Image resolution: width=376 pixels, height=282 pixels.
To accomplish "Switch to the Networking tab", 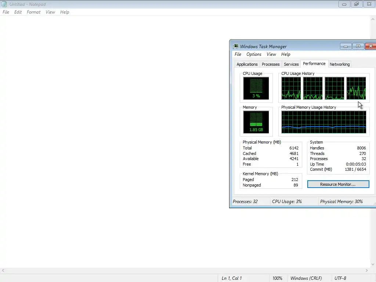I will coord(340,64).
